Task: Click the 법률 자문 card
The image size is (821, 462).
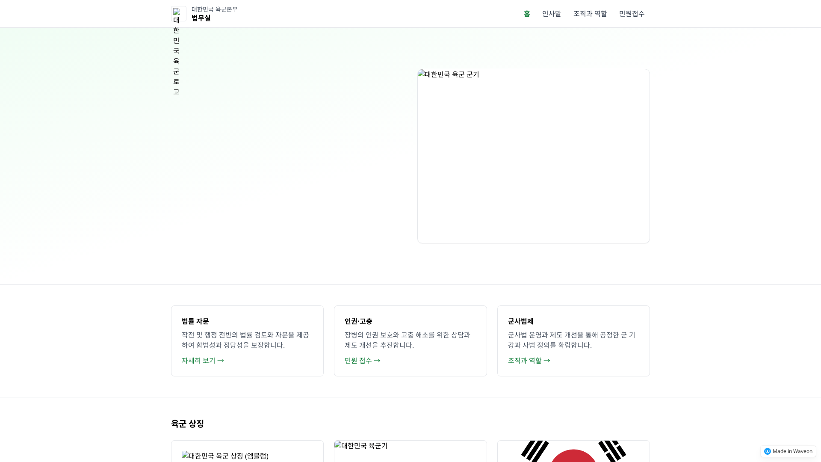Action: click(247, 341)
